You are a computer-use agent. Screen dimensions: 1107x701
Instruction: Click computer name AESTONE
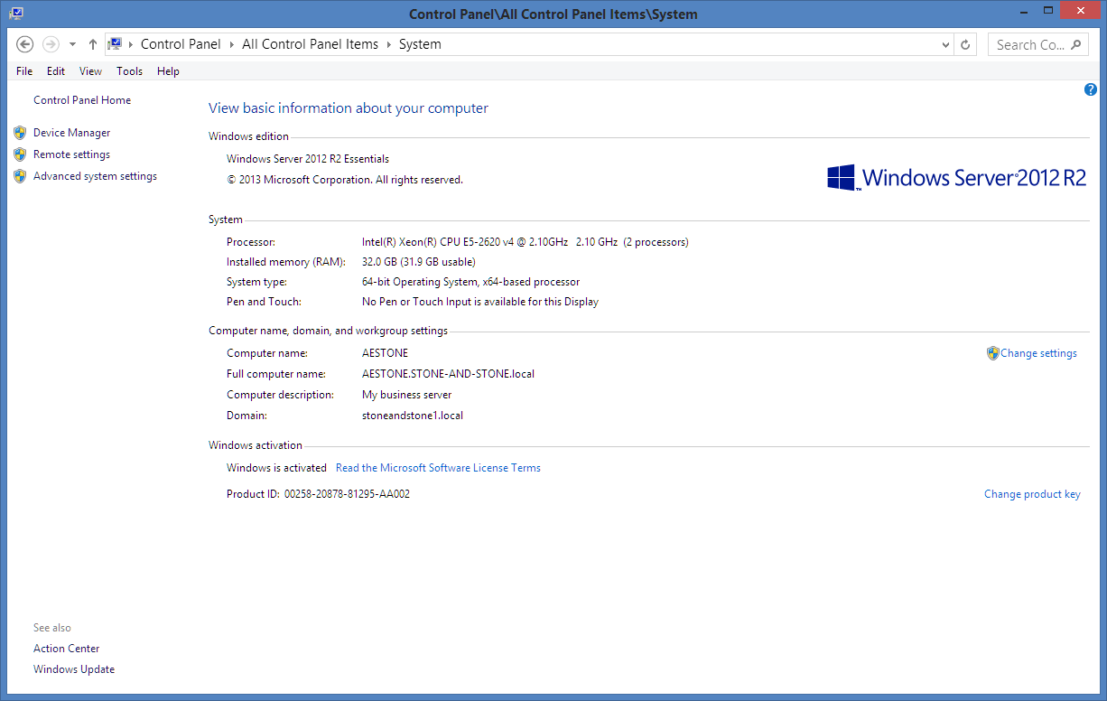tap(385, 353)
